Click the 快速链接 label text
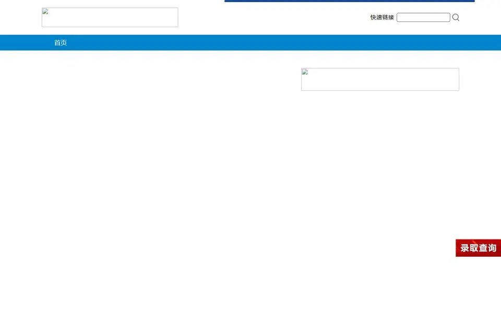The width and height of the screenshot is (501, 313). pyautogui.click(x=382, y=17)
